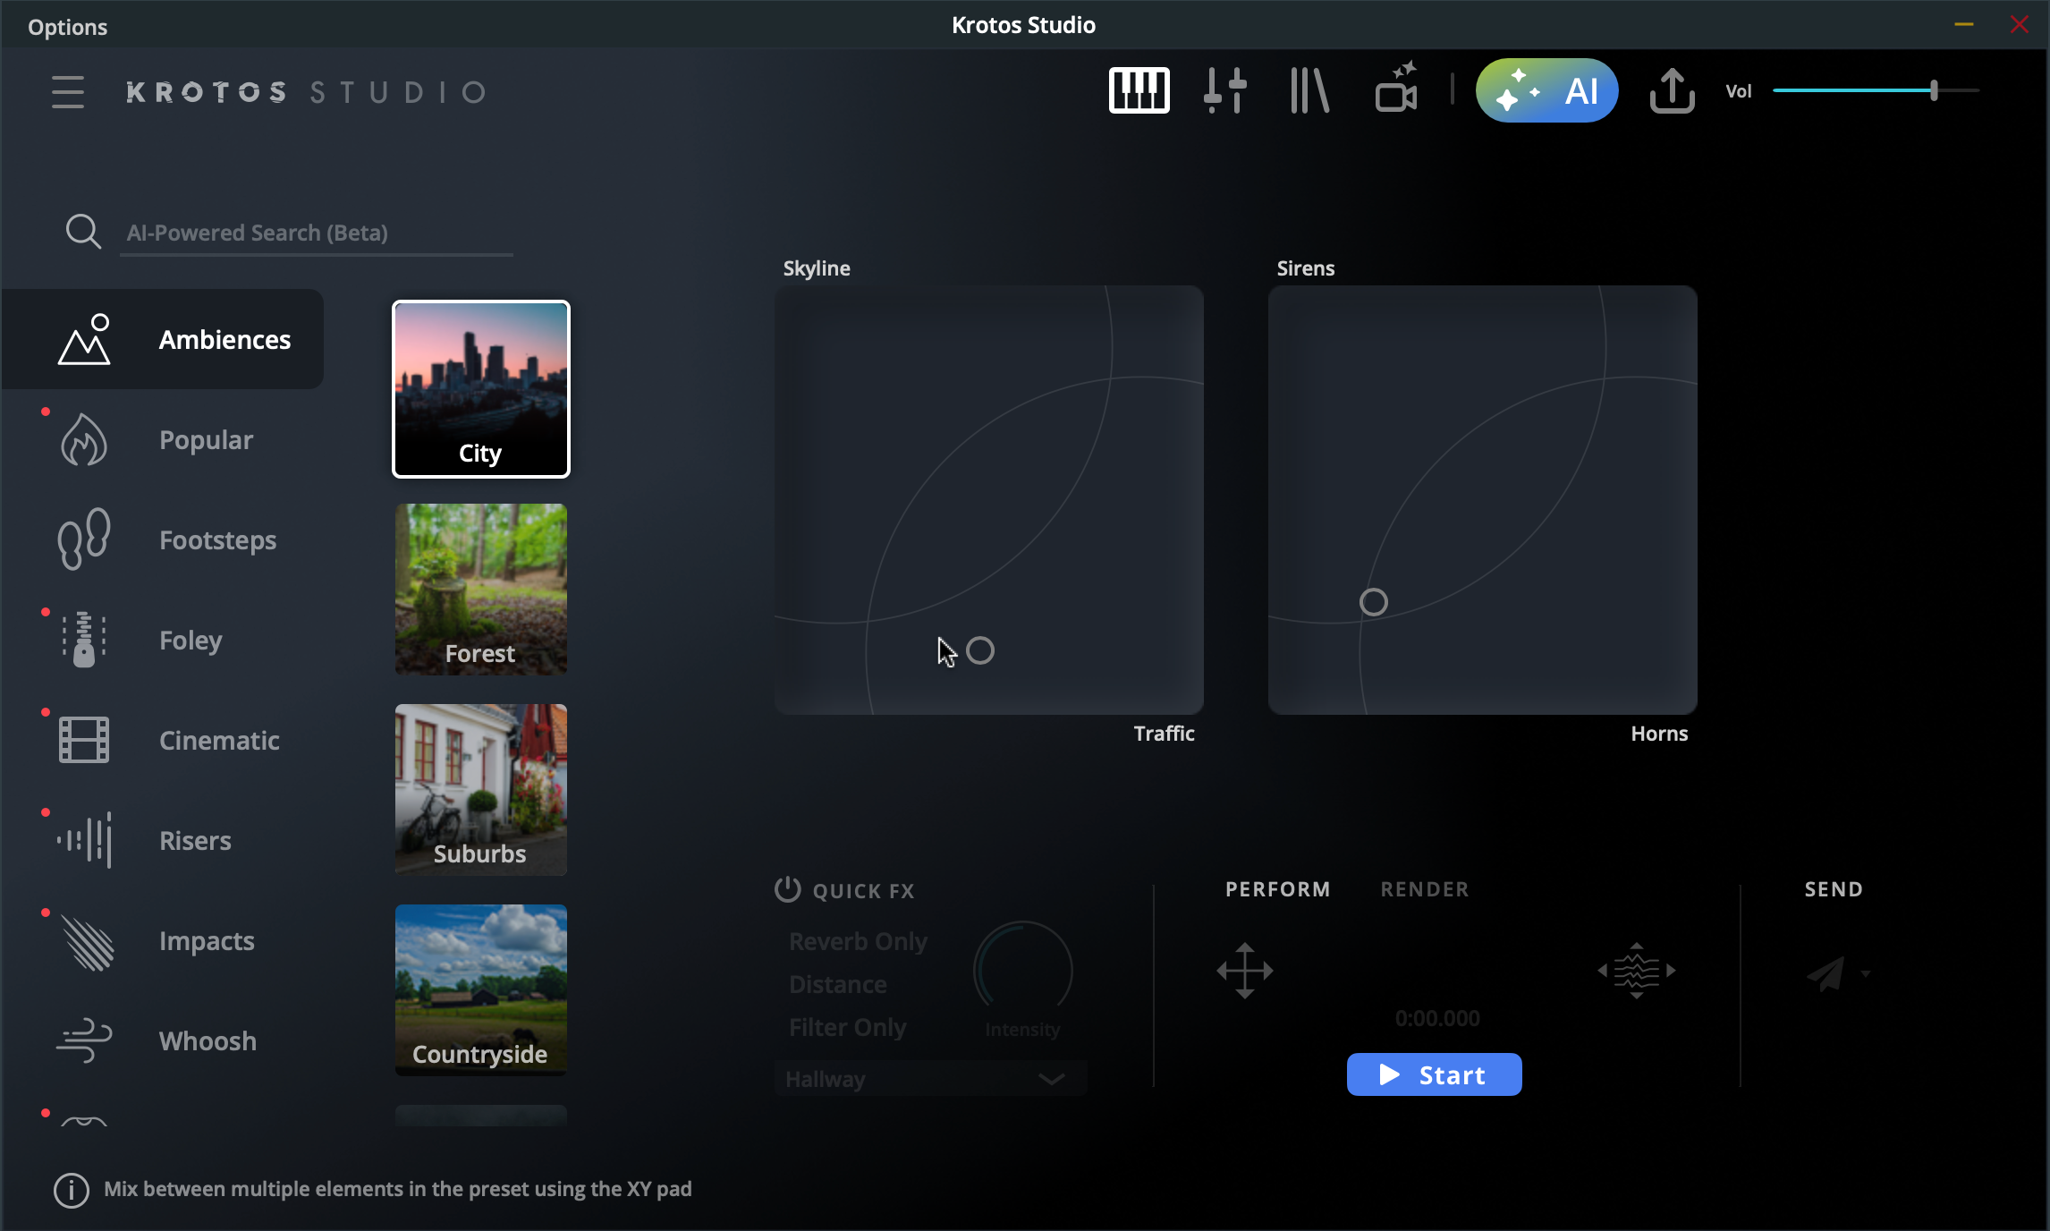Open the hamburger menu

(68, 92)
